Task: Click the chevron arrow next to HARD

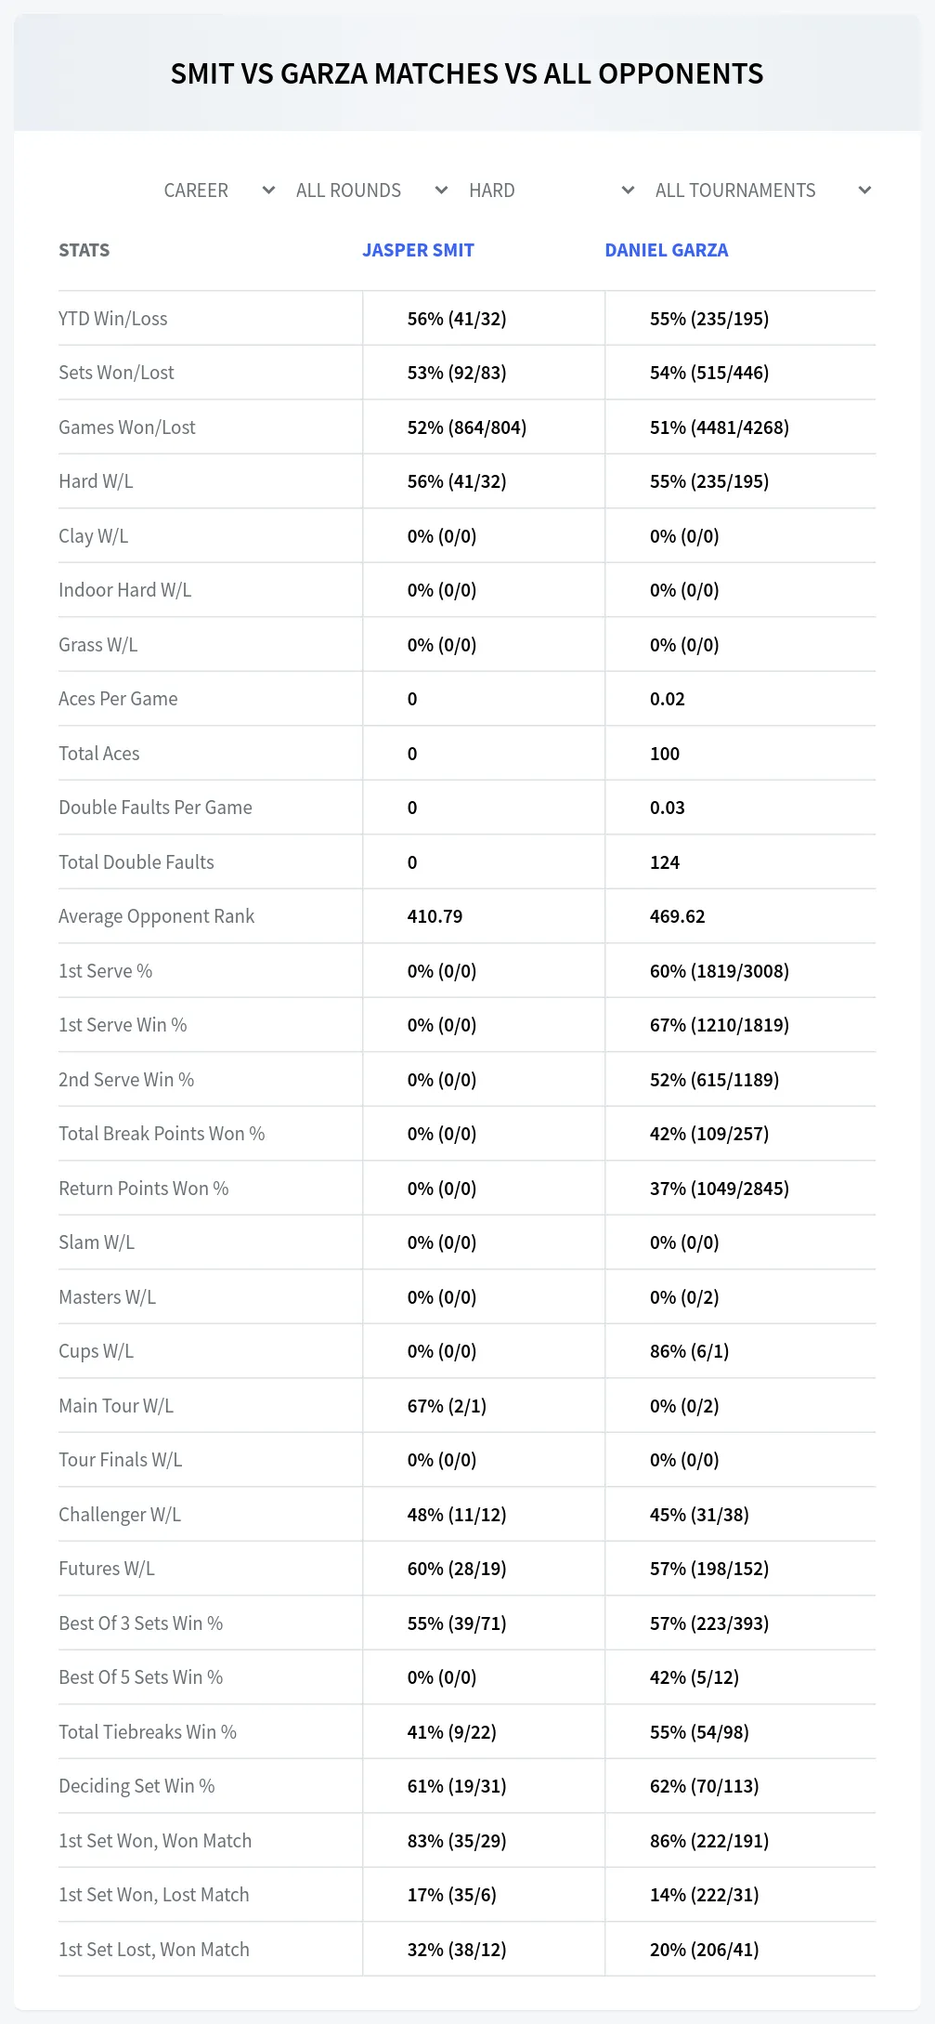Action: 629,191
